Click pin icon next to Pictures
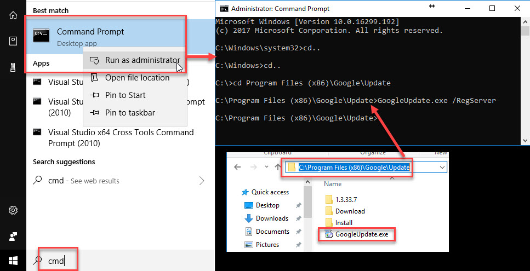 pos(299,245)
